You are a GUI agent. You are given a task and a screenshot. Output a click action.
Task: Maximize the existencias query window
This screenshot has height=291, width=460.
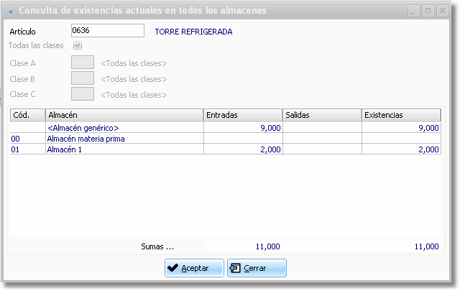click(427, 11)
